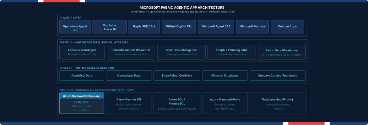The image size is (368, 125).
Task: Click 'Existing workload modernization' text
Action: pyautogui.click(x=177, y=109)
